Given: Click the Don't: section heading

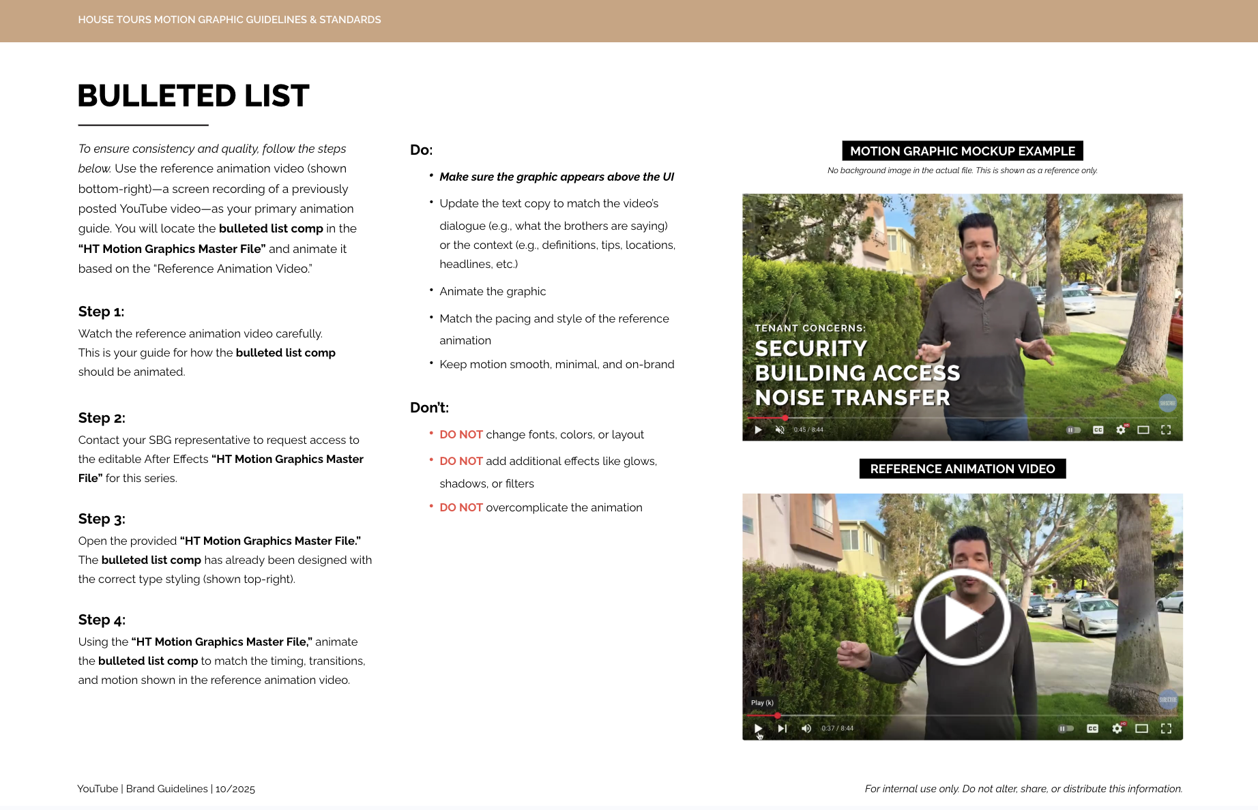Looking at the screenshot, I should 429,408.
